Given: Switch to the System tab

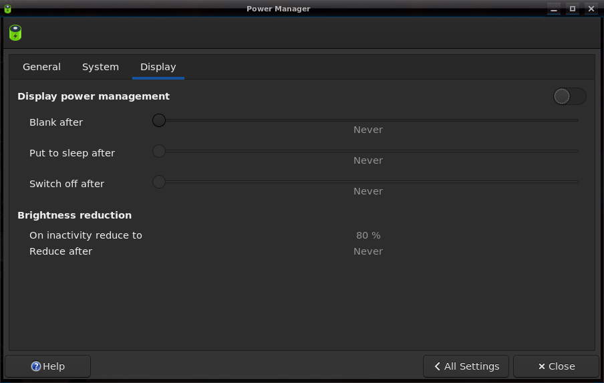Looking at the screenshot, I should click(100, 67).
